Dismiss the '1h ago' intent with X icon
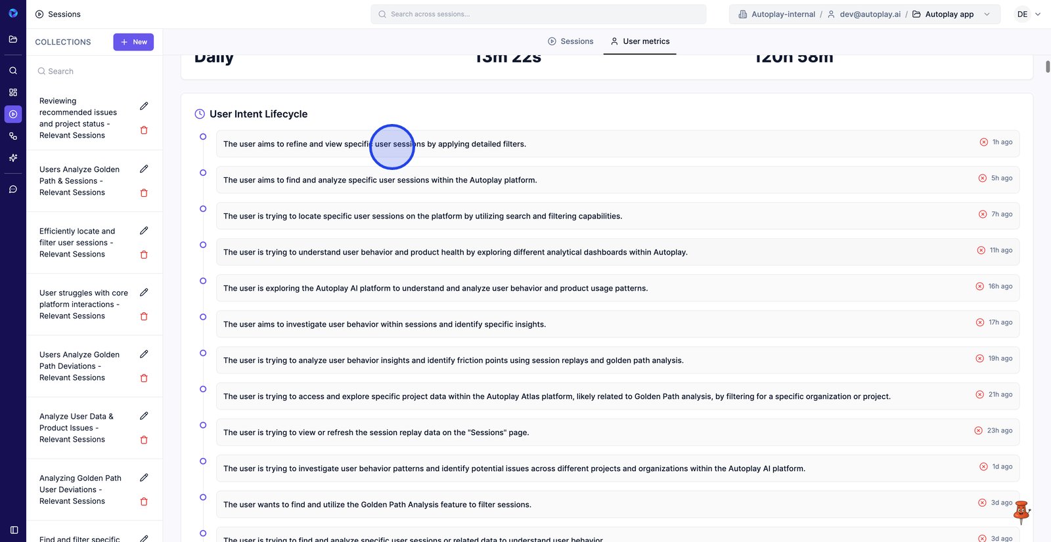 [x=983, y=142]
